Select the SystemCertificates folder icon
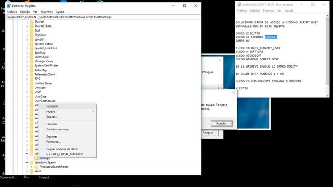 pos(32,66)
